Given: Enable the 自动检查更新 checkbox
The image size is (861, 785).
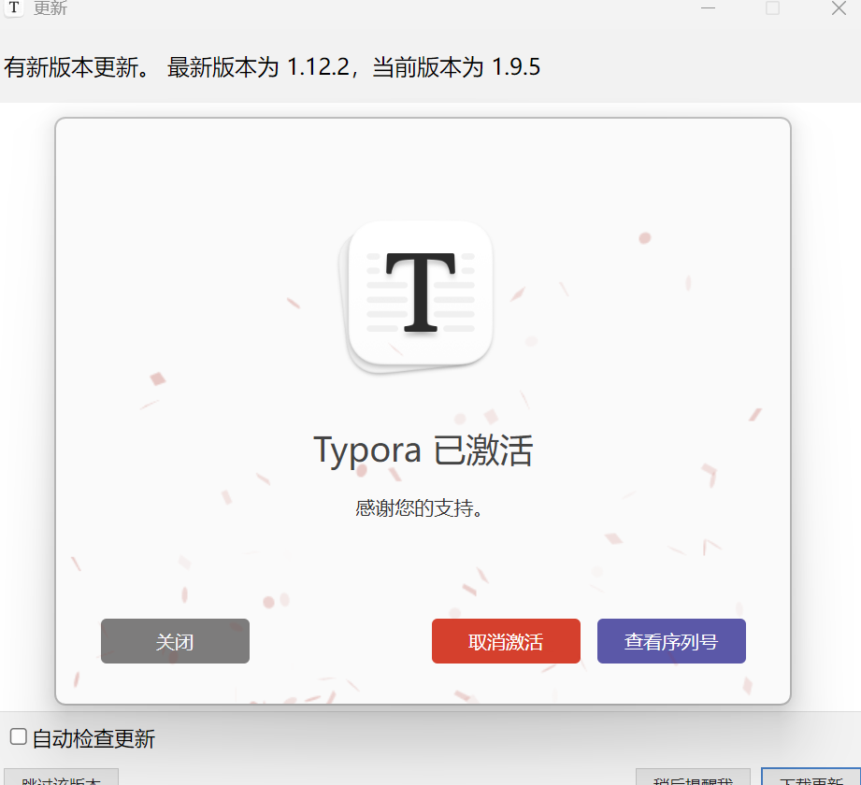Looking at the screenshot, I should click(x=18, y=736).
